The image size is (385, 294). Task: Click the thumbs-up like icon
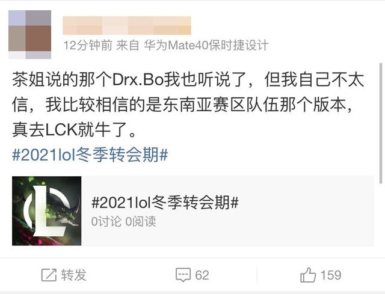(x=308, y=275)
